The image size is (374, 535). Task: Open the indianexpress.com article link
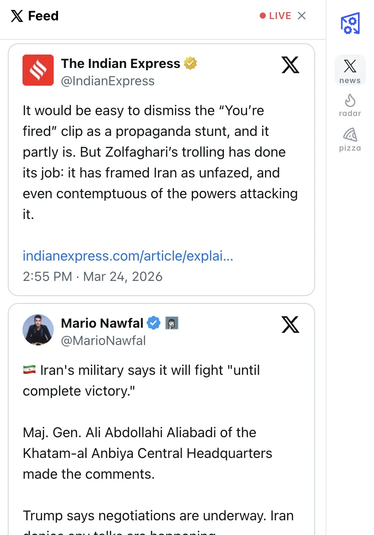(128, 256)
